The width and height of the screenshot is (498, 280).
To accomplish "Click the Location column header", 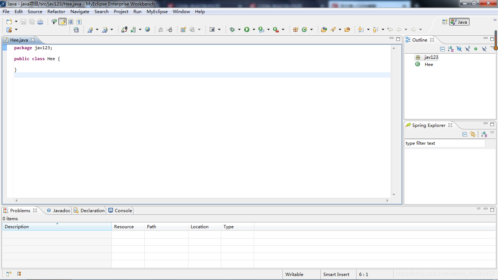I will [x=205, y=226].
